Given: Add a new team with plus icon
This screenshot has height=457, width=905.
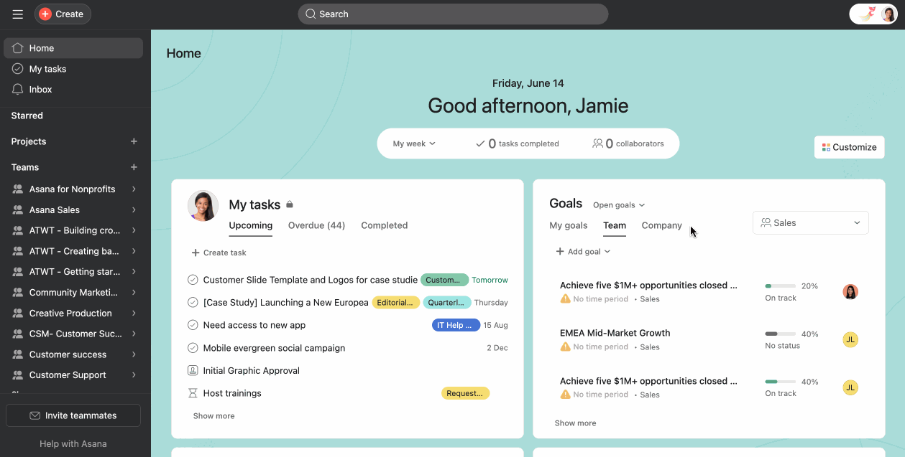Looking at the screenshot, I should (x=134, y=168).
